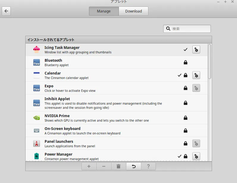Click the Expo applet gear button
Image resolution: width=237 pixels, height=183 pixels.
coord(196,88)
